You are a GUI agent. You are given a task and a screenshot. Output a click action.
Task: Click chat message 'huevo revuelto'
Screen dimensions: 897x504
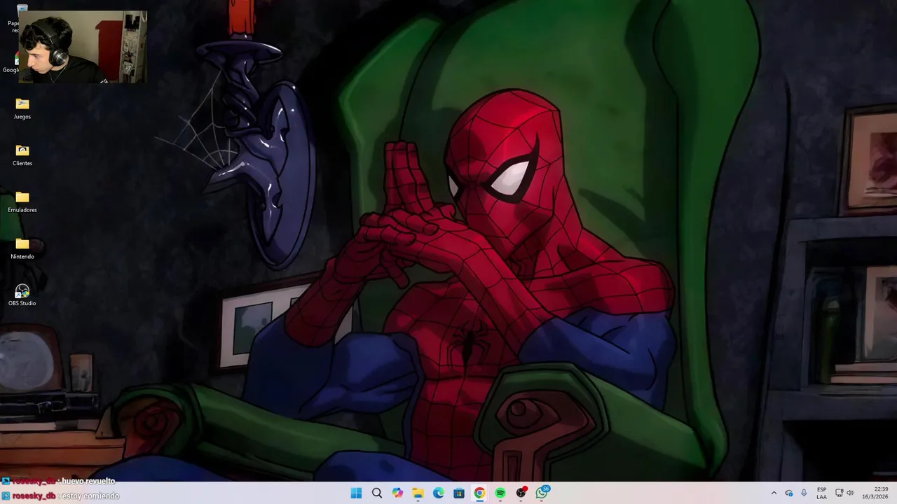pyautogui.click(x=88, y=481)
